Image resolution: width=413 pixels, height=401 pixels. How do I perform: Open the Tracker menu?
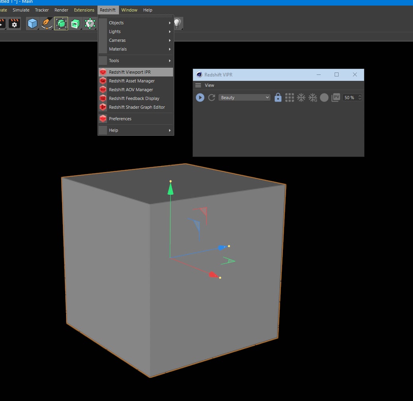coord(42,10)
